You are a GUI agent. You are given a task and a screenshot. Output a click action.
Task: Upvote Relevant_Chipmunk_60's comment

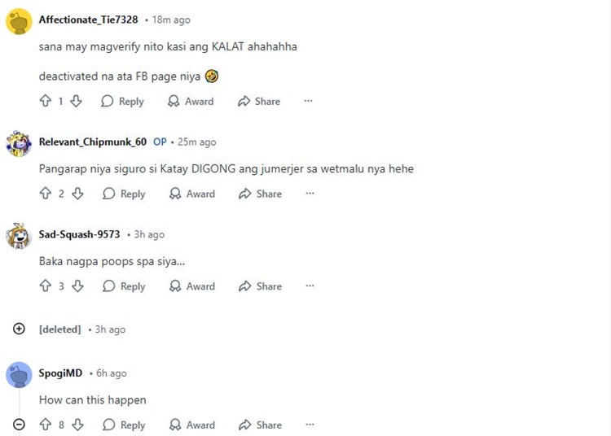pyautogui.click(x=46, y=194)
